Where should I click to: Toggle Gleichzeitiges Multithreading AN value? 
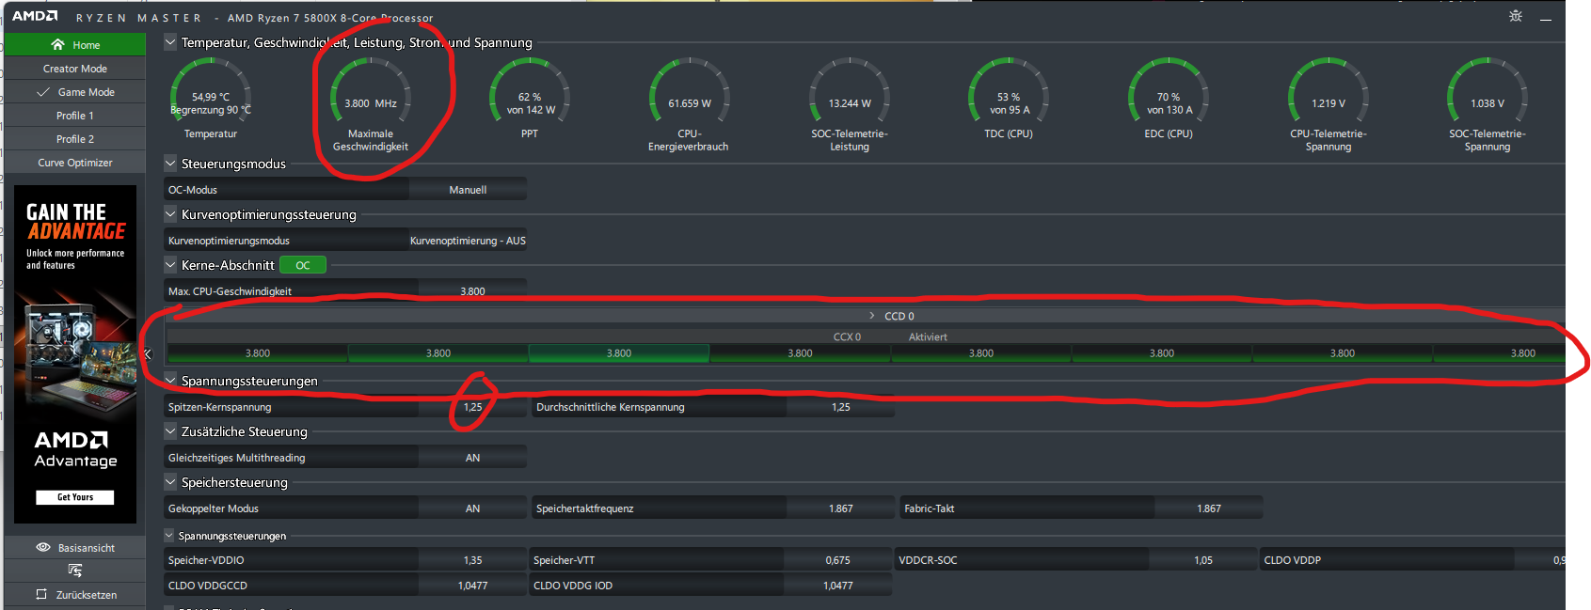coord(472,458)
